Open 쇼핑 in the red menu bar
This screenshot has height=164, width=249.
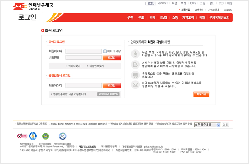(x=175, y=17)
